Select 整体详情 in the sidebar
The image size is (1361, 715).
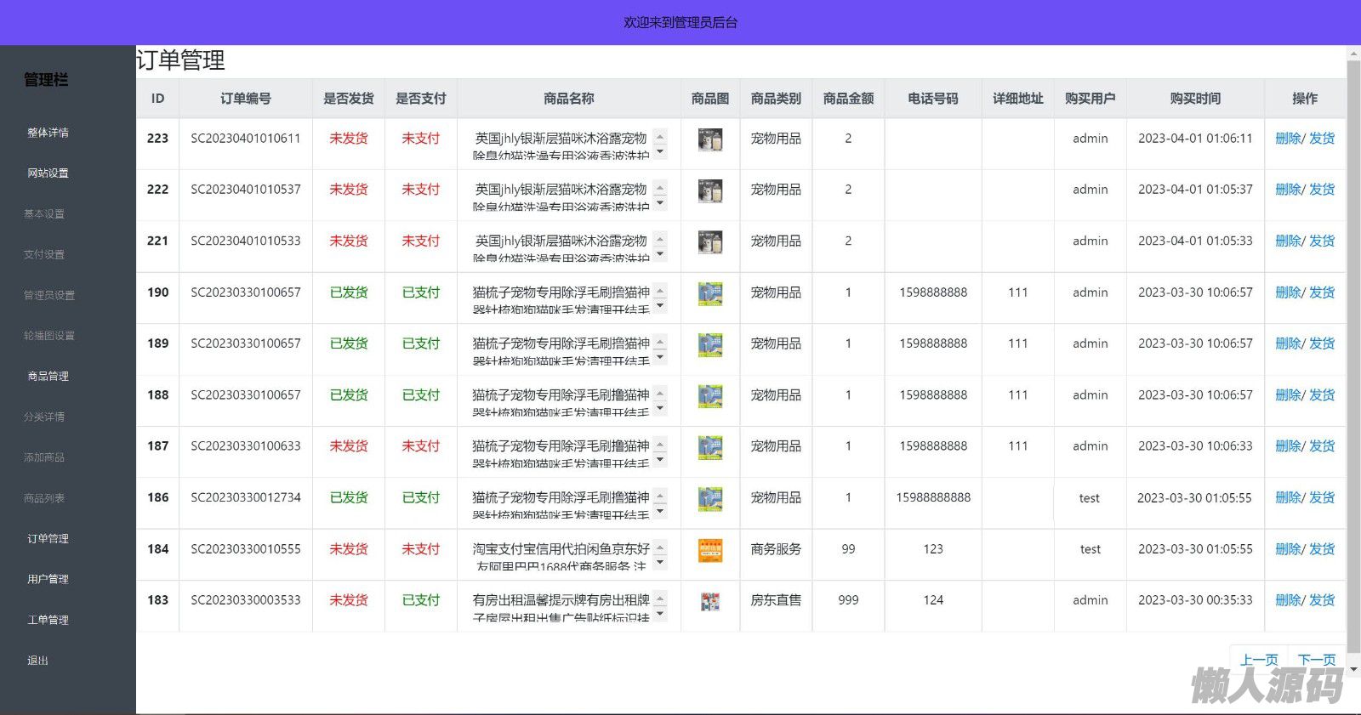(48, 133)
